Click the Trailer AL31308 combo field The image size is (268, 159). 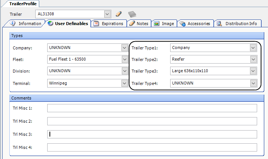[x=73, y=14]
